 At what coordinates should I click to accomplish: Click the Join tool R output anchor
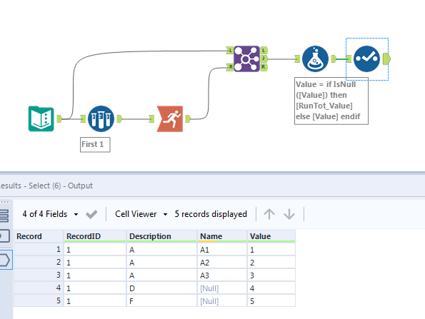pos(264,67)
